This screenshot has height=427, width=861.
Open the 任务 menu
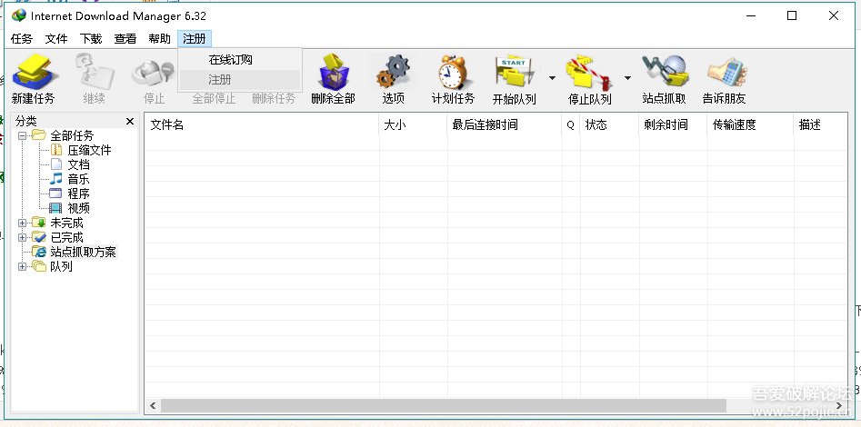coord(22,39)
